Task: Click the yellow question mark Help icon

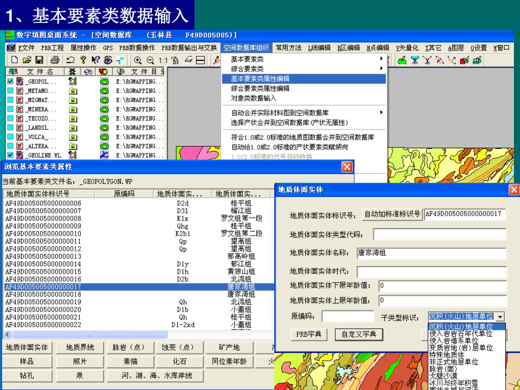Action: [x=83, y=60]
